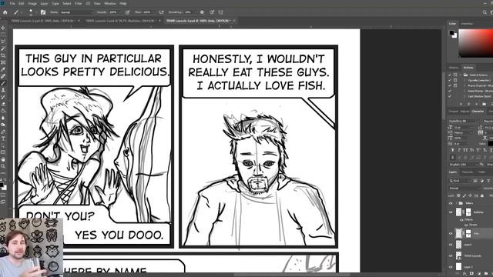
Task: Select the Horizontal Type tool
Action: tap(3, 138)
